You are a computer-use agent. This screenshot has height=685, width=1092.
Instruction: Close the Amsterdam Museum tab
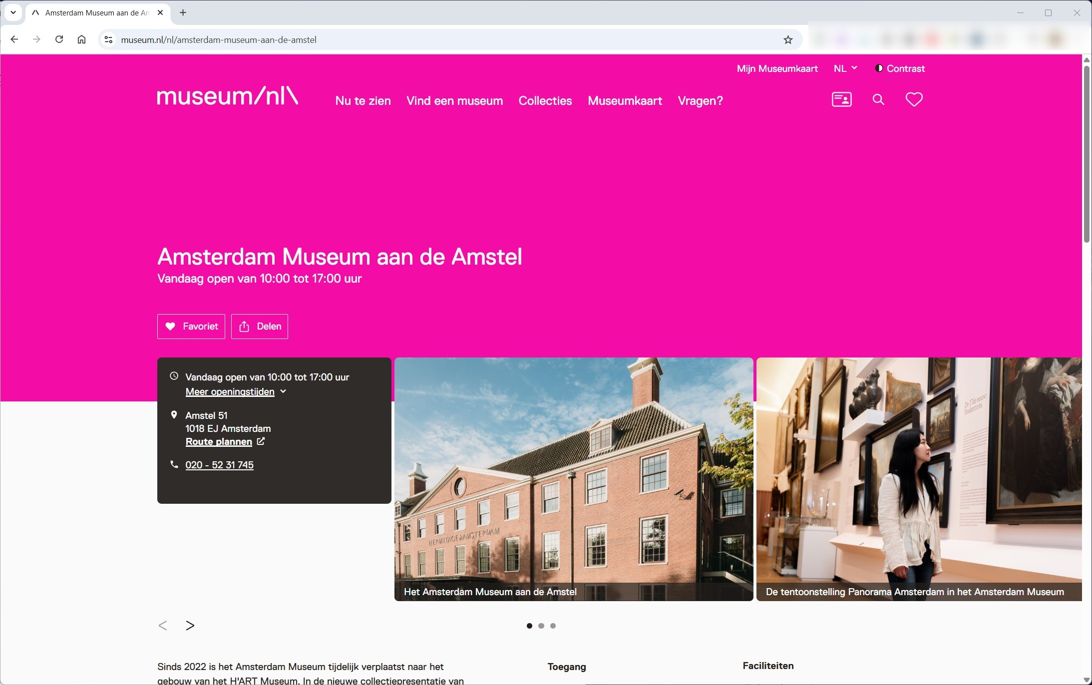click(x=160, y=12)
